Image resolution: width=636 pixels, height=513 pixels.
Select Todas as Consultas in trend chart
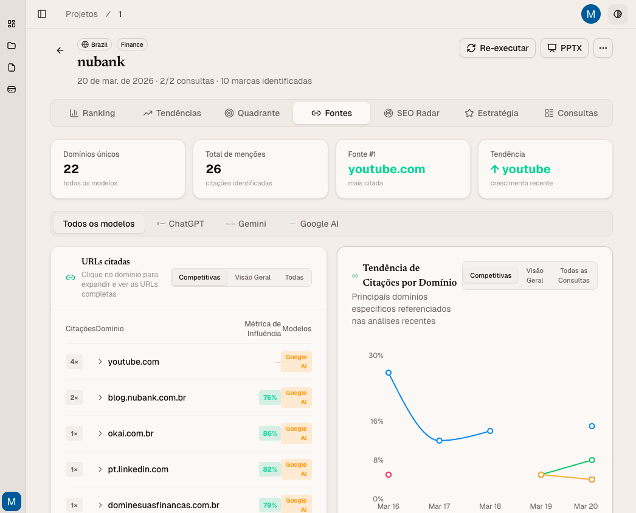tap(573, 275)
